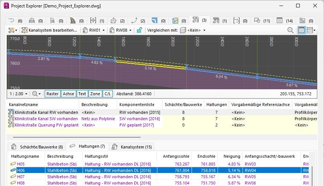Viewport: 324px width, 186px height.
Task: Open the Vergleichen mit <Kein> dropdown
Action: [193, 30]
